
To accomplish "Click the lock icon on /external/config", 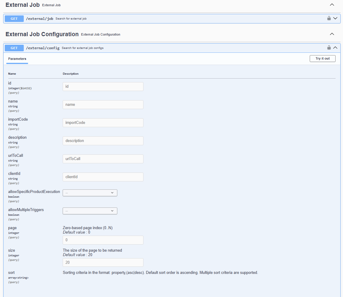I will click(329, 48).
